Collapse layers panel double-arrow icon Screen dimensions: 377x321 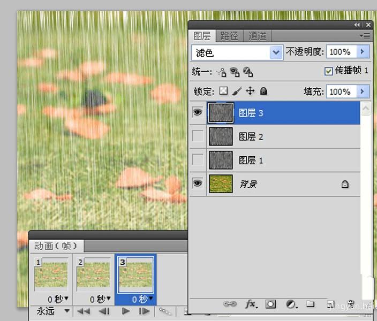pyautogui.click(x=357, y=25)
